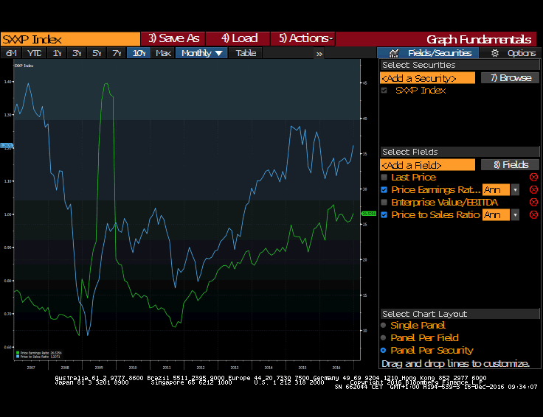
Task: Remove the Enterprise Value/EBITDA field via red X
Action: (x=533, y=203)
